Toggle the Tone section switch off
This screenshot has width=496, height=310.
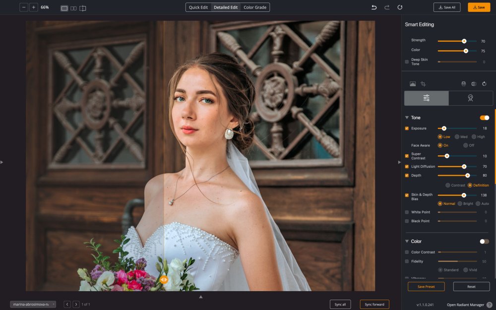click(x=484, y=118)
